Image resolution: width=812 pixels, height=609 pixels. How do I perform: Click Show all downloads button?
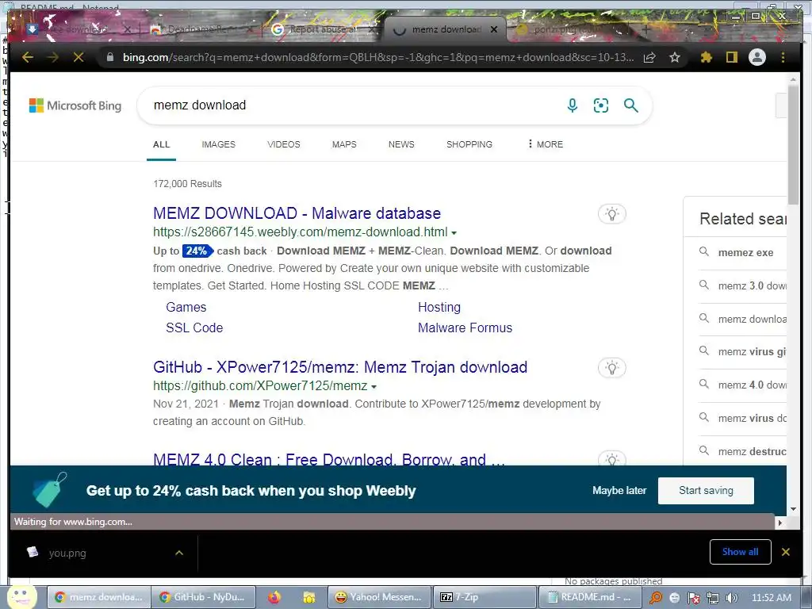[x=740, y=552]
